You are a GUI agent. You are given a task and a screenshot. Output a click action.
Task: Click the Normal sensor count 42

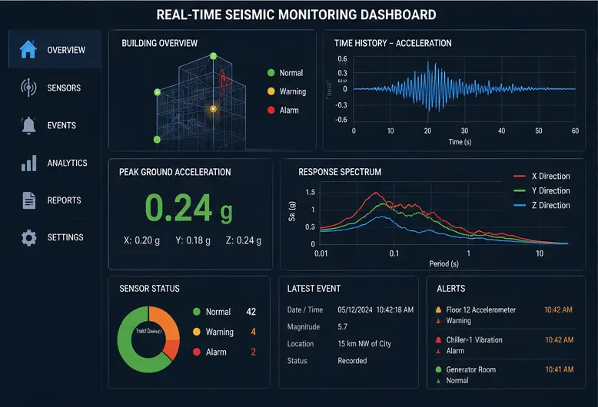point(251,312)
